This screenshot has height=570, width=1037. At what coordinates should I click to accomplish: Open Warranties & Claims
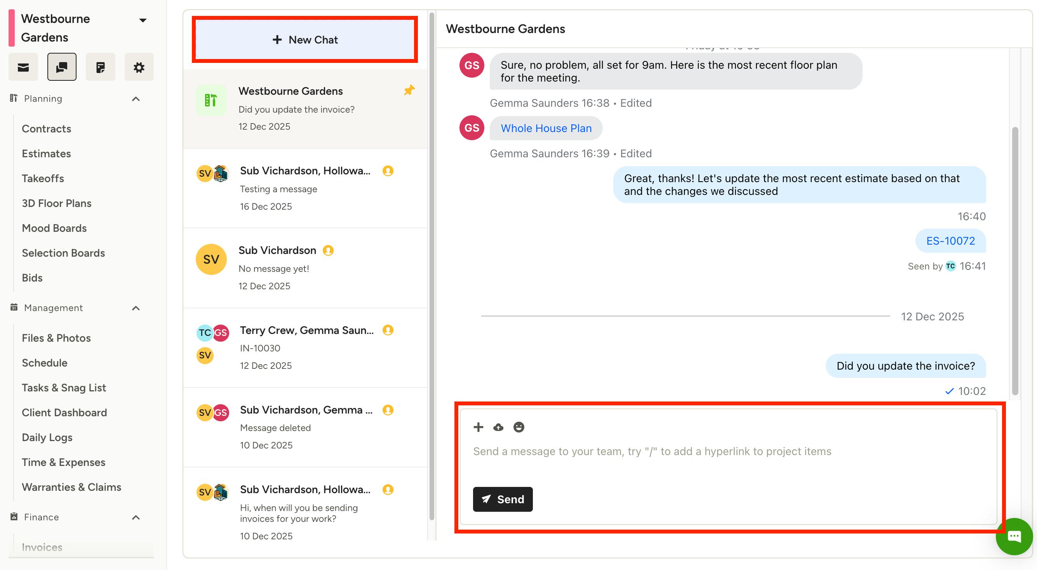pos(71,487)
